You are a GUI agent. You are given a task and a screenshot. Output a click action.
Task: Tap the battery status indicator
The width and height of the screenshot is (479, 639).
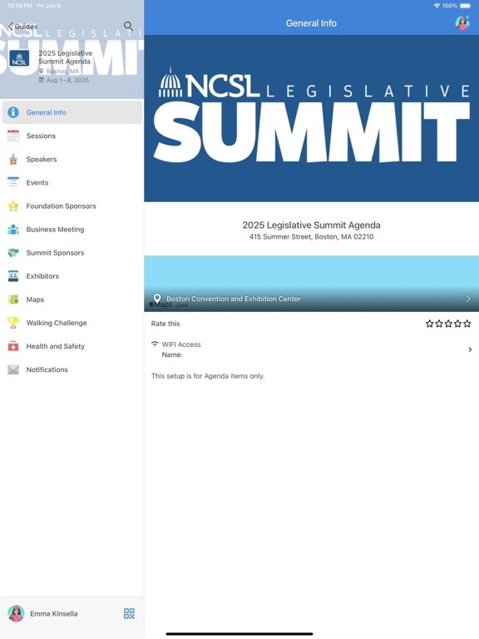pyautogui.click(x=466, y=6)
